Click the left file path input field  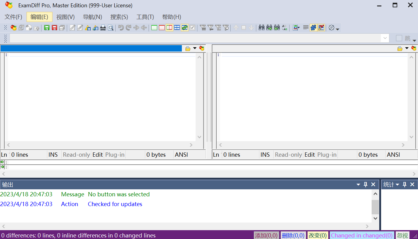pyautogui.click(x=91, y=48)
